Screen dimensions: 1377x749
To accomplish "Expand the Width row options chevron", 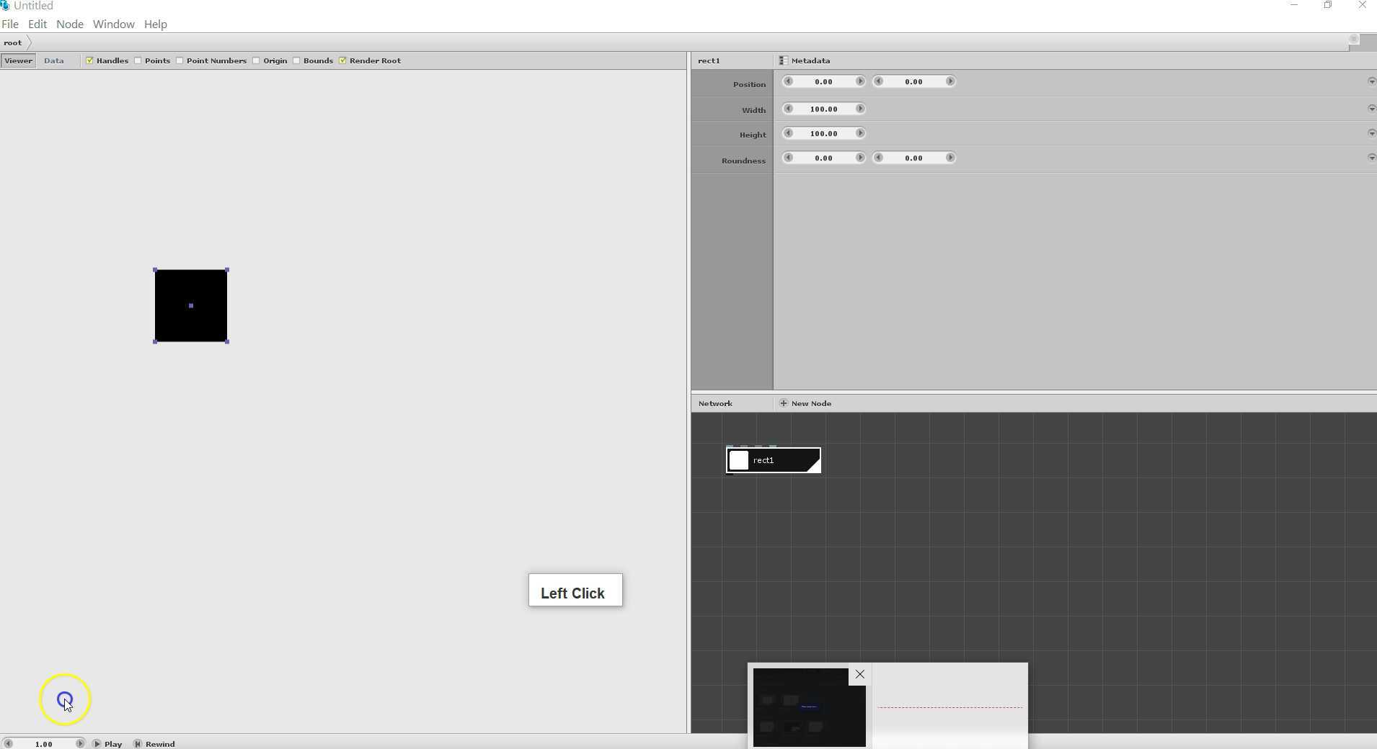I will pyautogui.click(x=1372, y=108).
